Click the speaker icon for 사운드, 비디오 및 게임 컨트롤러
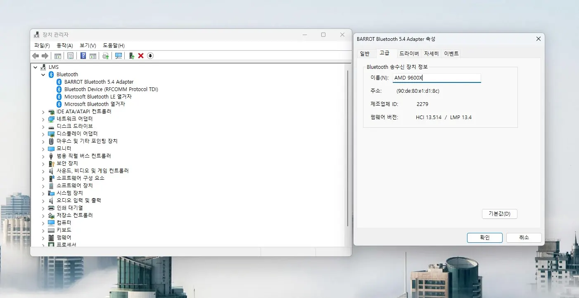 [x=51, y=171]
